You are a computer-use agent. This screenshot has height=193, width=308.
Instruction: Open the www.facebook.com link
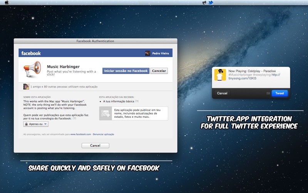[80, 134]
